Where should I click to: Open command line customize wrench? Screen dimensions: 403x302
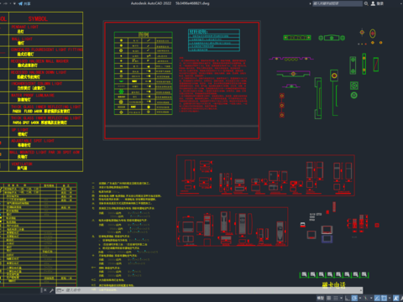click(x=51, y=290)
